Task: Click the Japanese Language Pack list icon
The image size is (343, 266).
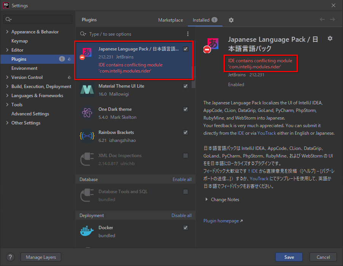Action: point(86,54)
